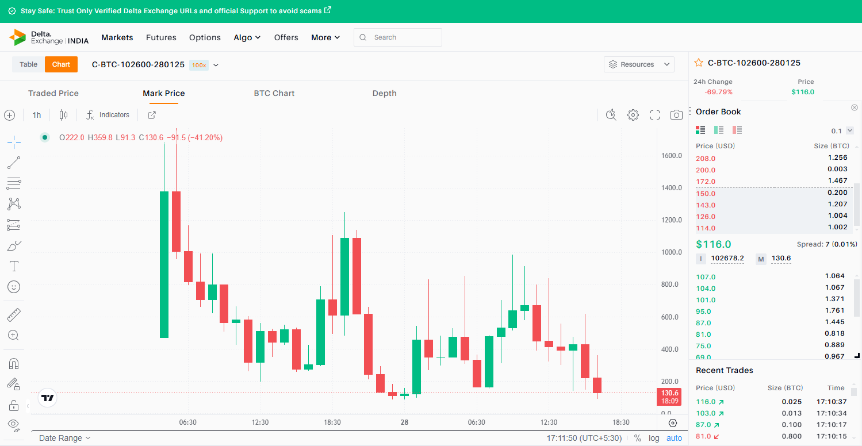The image size is (862, 446).
Task: Open the Futures page
Action: (161, 37)
